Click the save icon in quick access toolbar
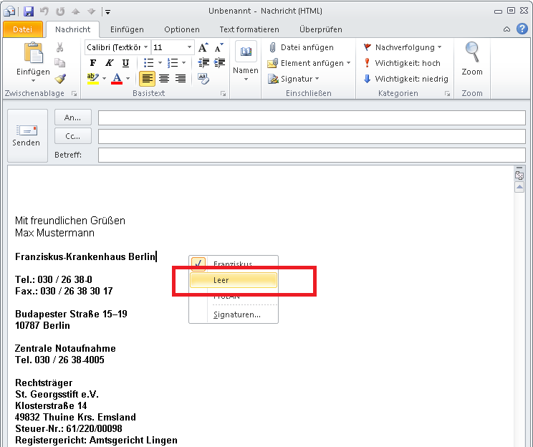 29,11
